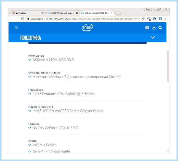Click the scrollbar up arrow

(x=168, y=24)
